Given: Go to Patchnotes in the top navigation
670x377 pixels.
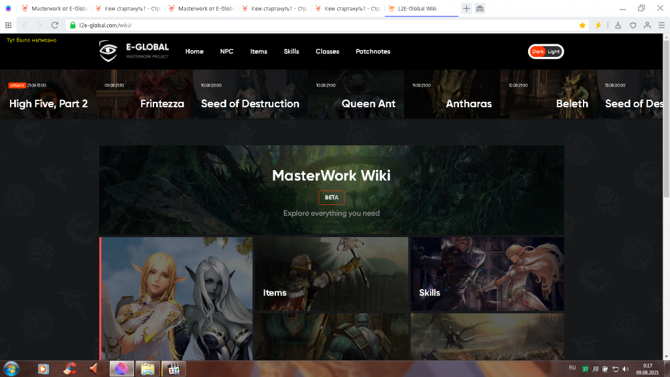Looking at the screenshot, I should coord(373,52).
